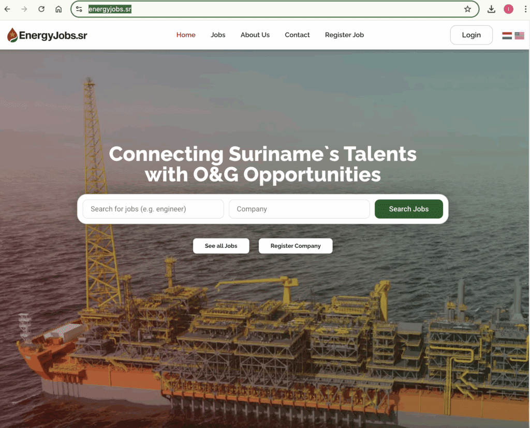
Task: Open the Jobs menu item
Action: coord(218,35)
